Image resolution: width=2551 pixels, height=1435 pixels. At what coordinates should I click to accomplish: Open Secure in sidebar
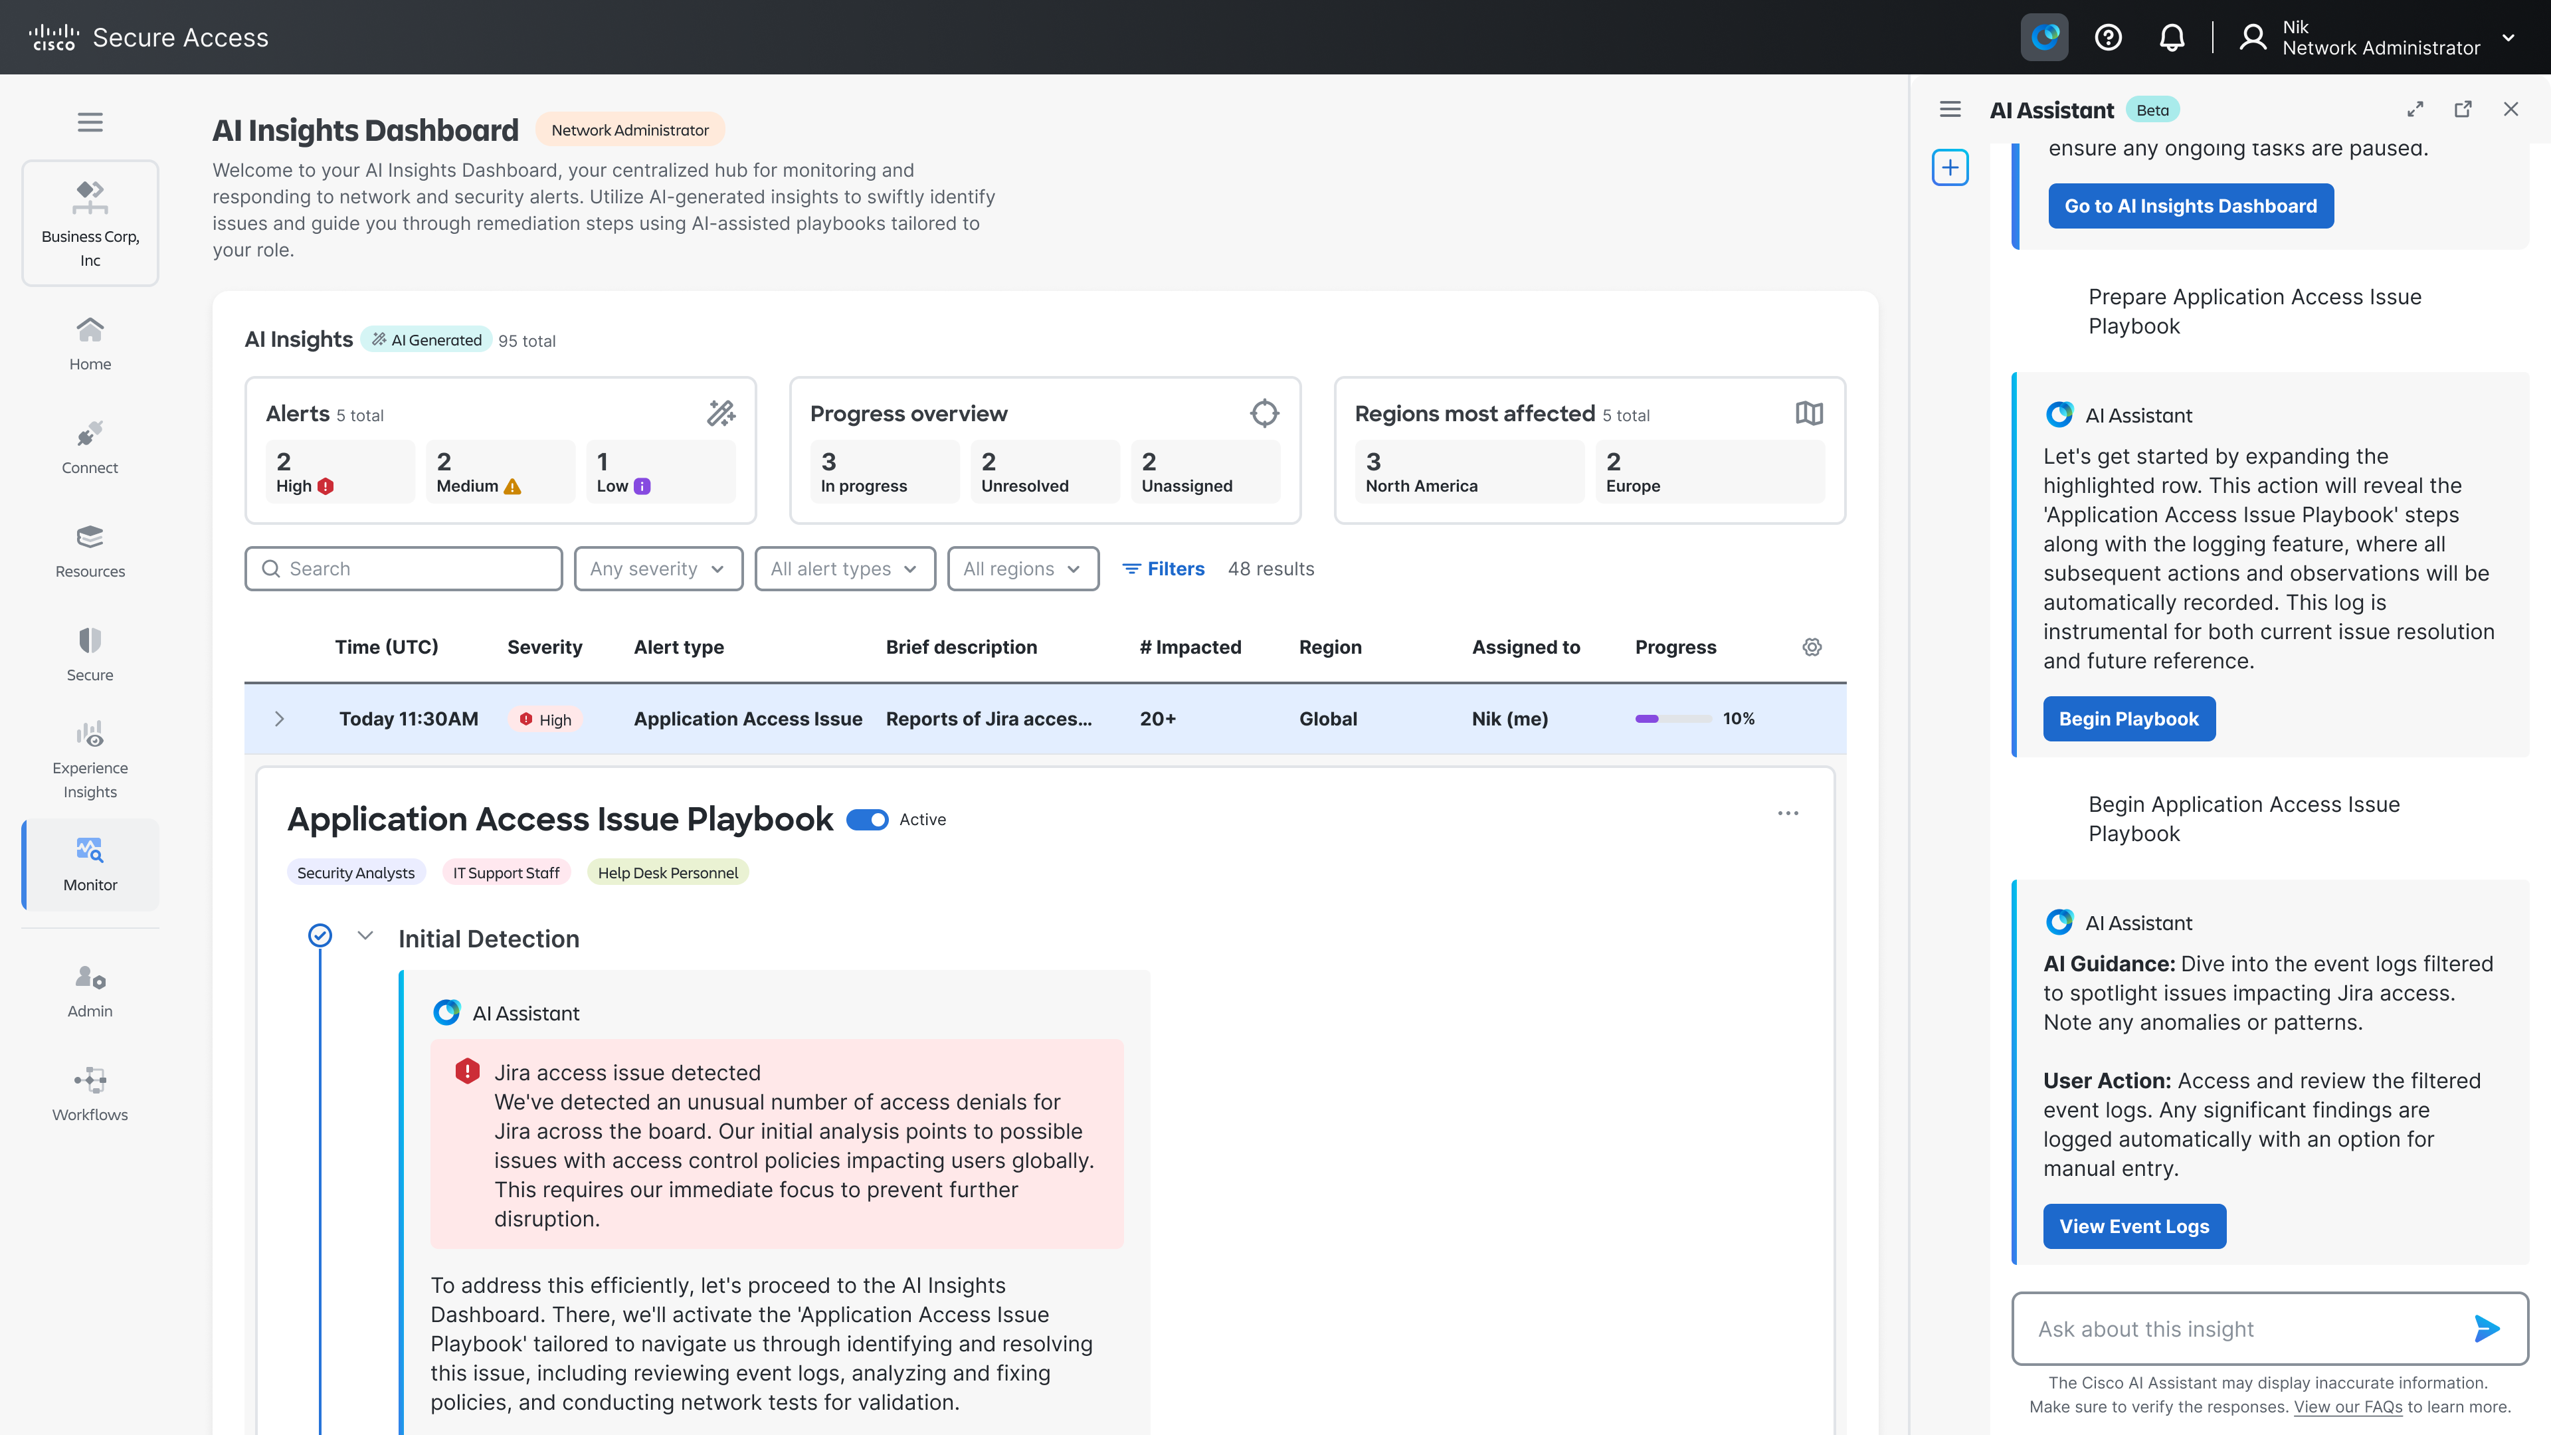click(x=90, y=654)
